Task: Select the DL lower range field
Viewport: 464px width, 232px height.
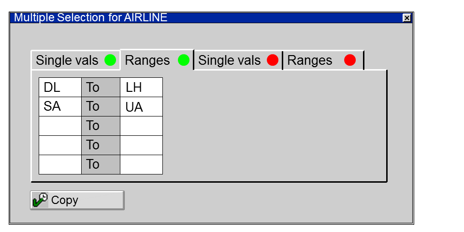Action: pos(60,87)
